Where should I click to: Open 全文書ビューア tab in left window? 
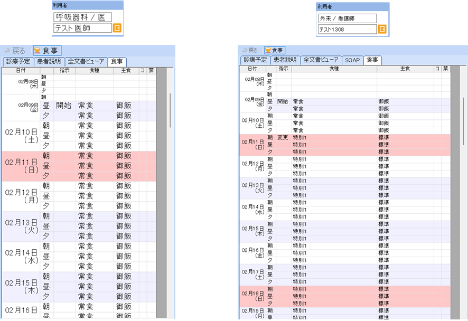tap(86, 61)
